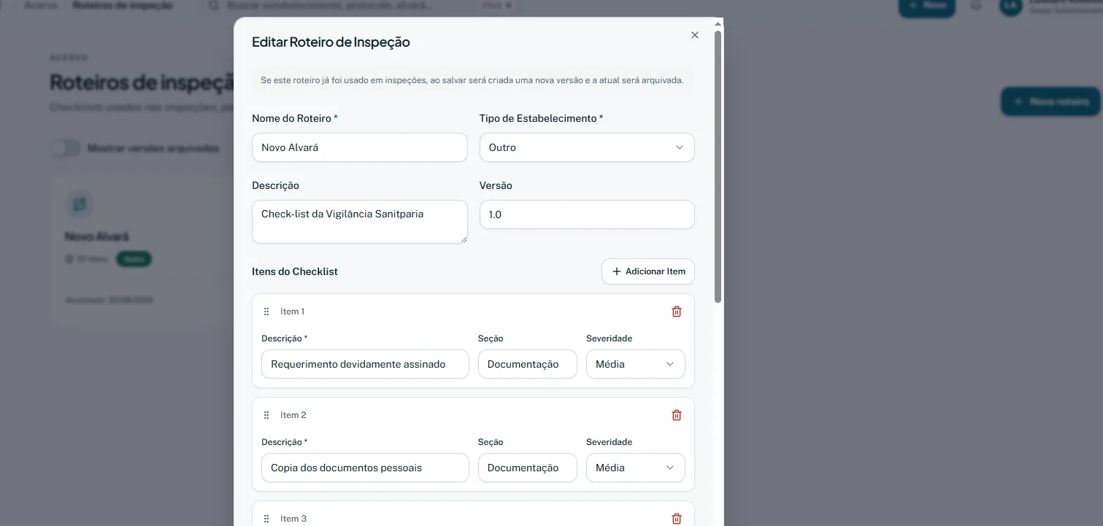
Task: Close the Editar Roteiro de Inspeção dialog
Action: point(695,35)
